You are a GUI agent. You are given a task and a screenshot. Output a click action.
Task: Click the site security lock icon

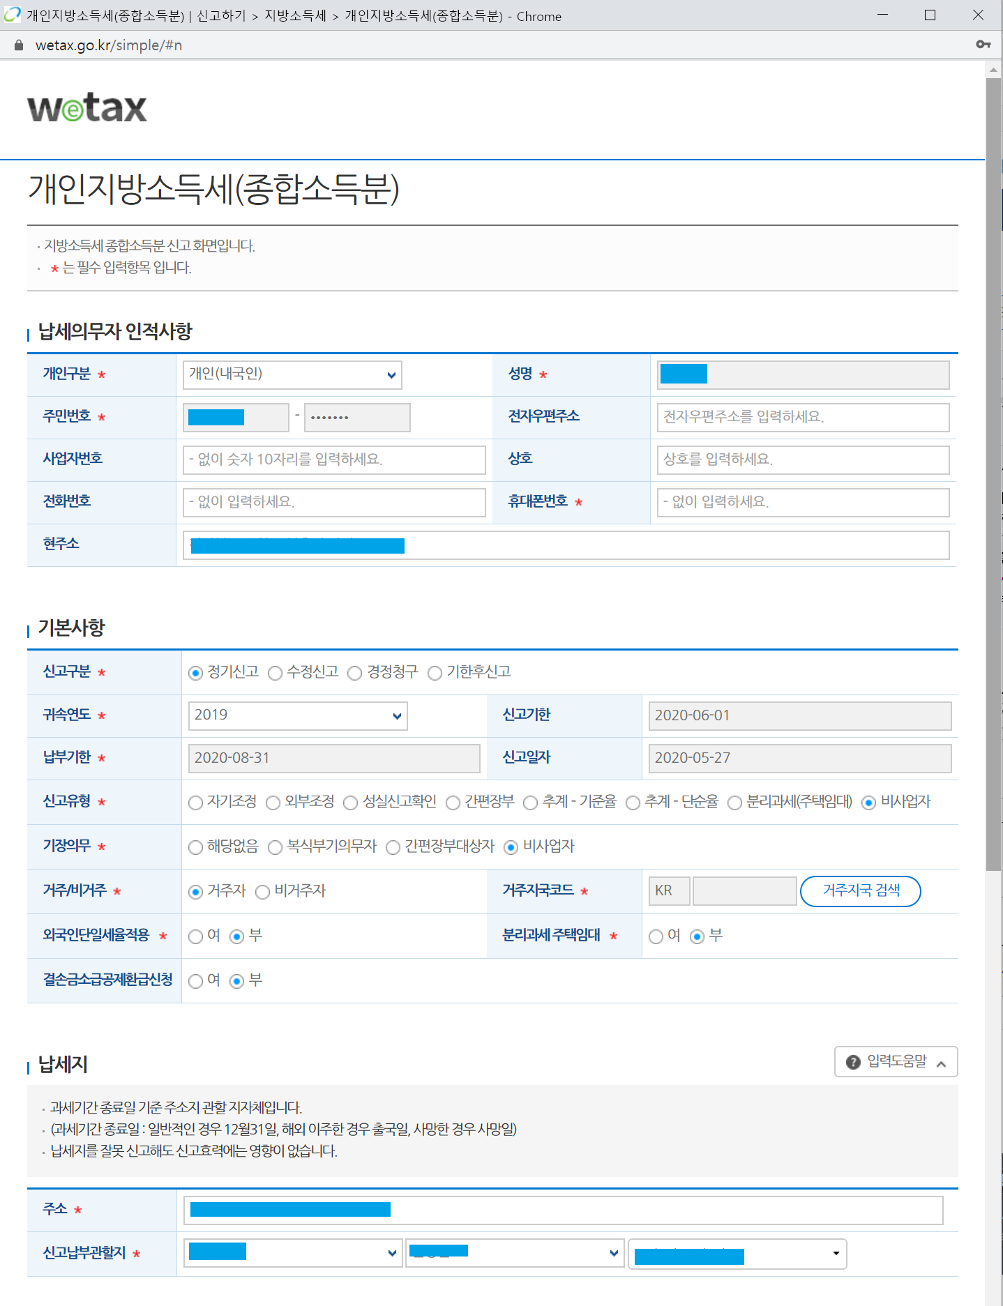pyautogui.click(x=19, y=45)
